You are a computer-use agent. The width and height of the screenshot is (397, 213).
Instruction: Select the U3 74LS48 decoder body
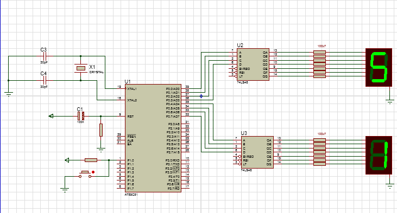257,152
